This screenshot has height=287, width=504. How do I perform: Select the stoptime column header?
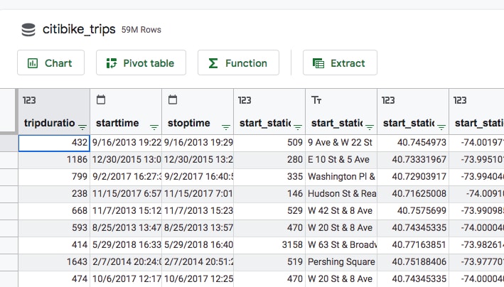coord(198,112)
